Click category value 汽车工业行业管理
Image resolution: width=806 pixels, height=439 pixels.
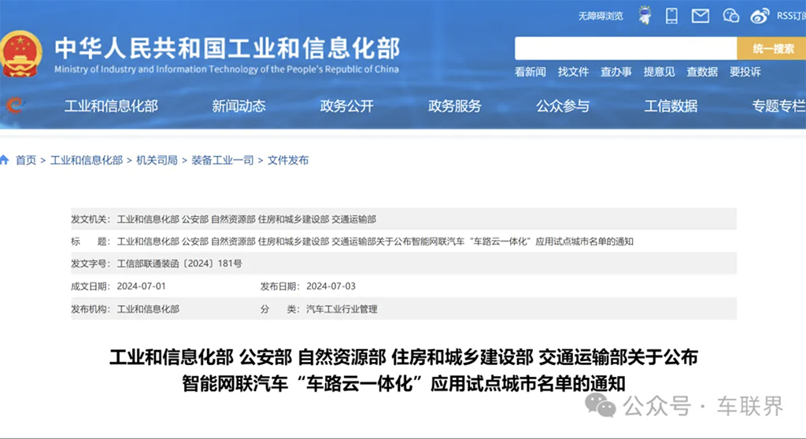pos(342,309)
